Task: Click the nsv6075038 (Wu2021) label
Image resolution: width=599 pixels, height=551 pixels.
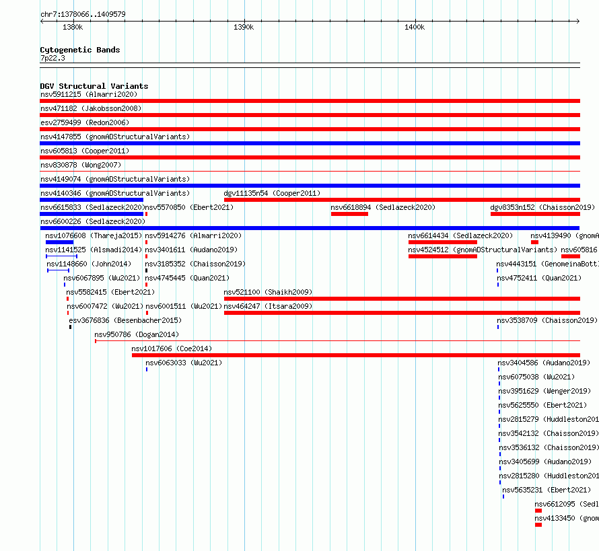Action: (536, 377)
